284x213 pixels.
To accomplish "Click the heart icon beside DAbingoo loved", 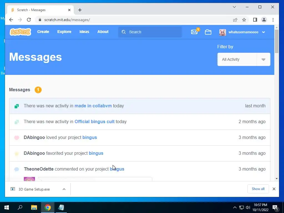I will point(17,138).
